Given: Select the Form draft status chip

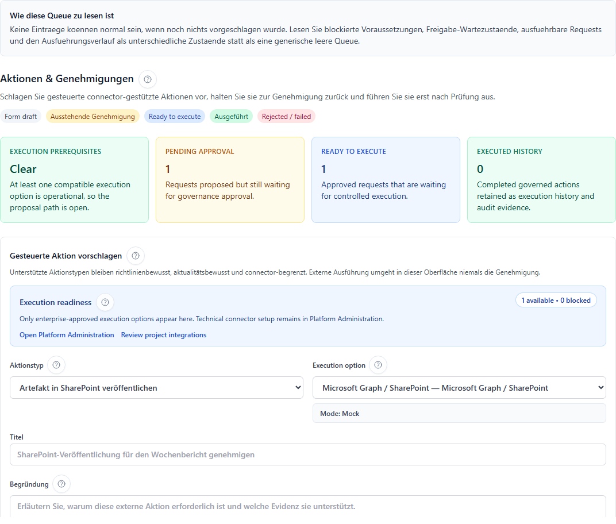Looking at the screenshot, I should click(21, 117).
